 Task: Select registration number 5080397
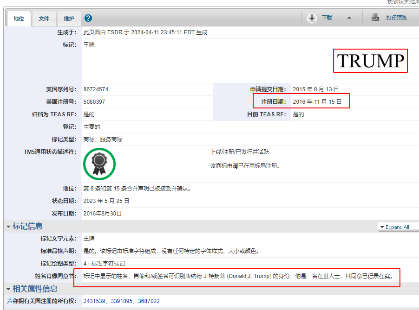coord(94,102)
